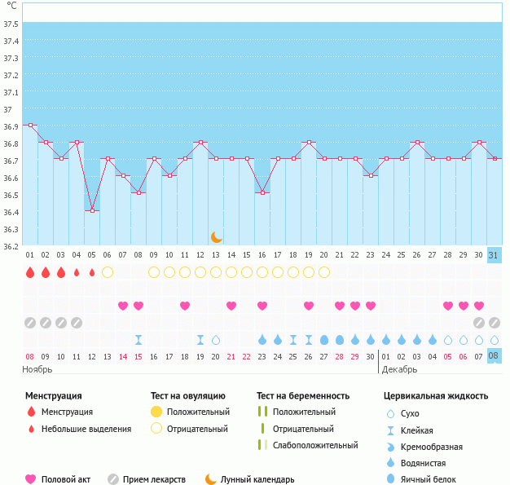The height and width of the screenshot is (485, 510).
Task: Click the yellow Положительный ovulation test swatch
Action: [156, 412]
